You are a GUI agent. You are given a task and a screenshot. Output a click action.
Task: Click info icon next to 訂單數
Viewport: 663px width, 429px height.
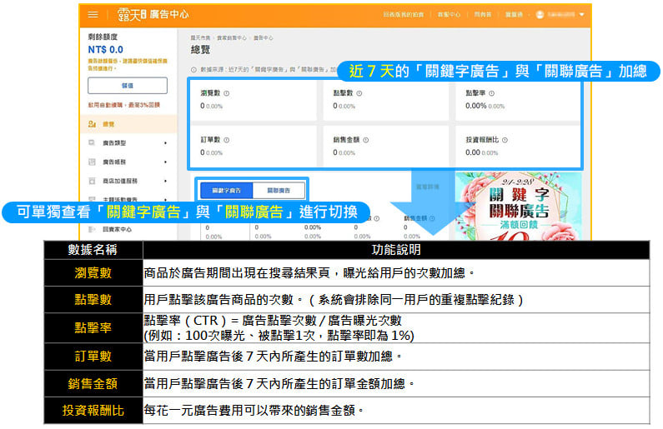pyautogui.click(x=227, y=140)
